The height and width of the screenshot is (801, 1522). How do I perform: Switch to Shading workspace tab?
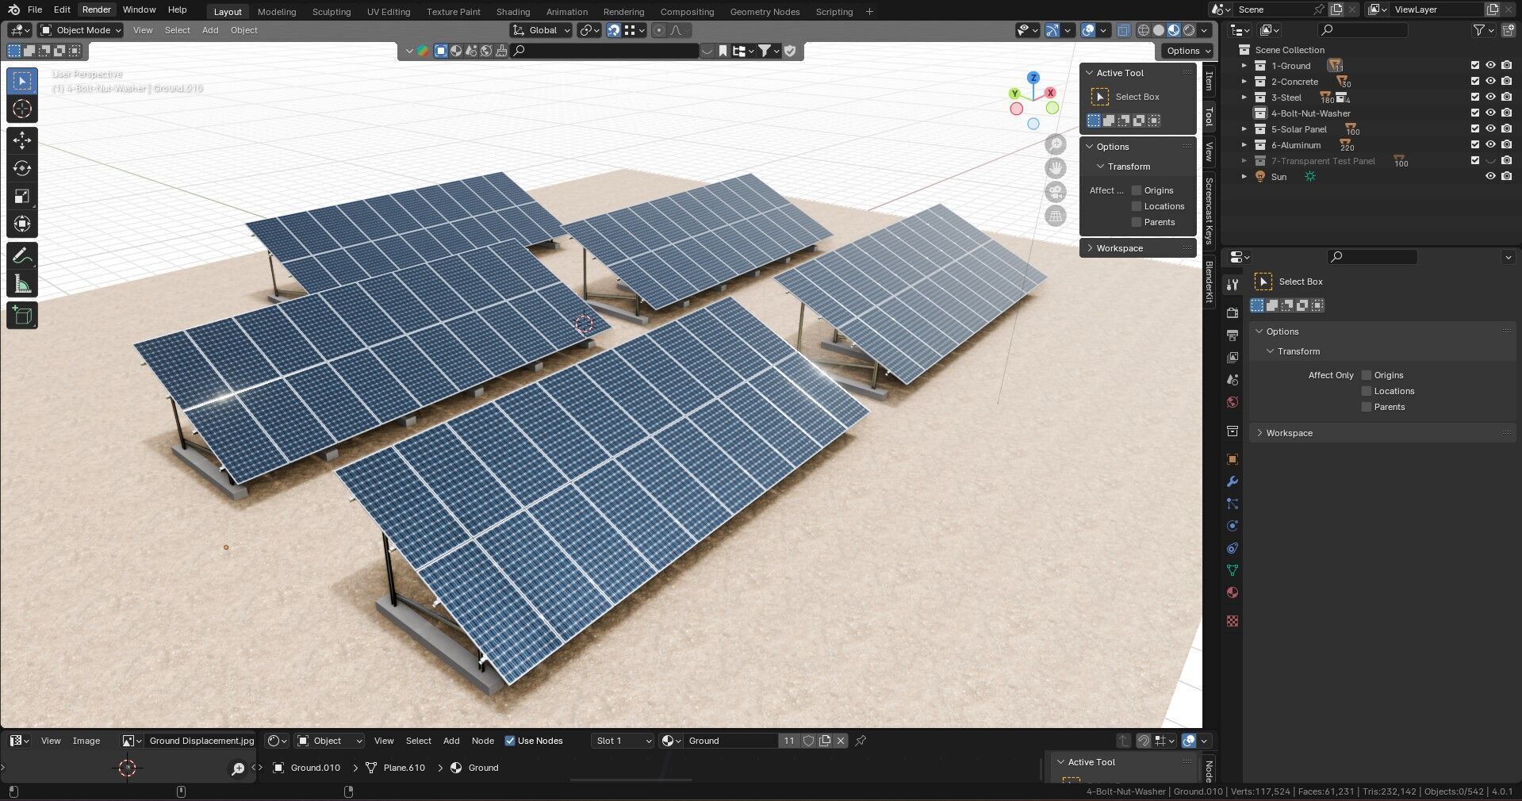tap(513, 12)
